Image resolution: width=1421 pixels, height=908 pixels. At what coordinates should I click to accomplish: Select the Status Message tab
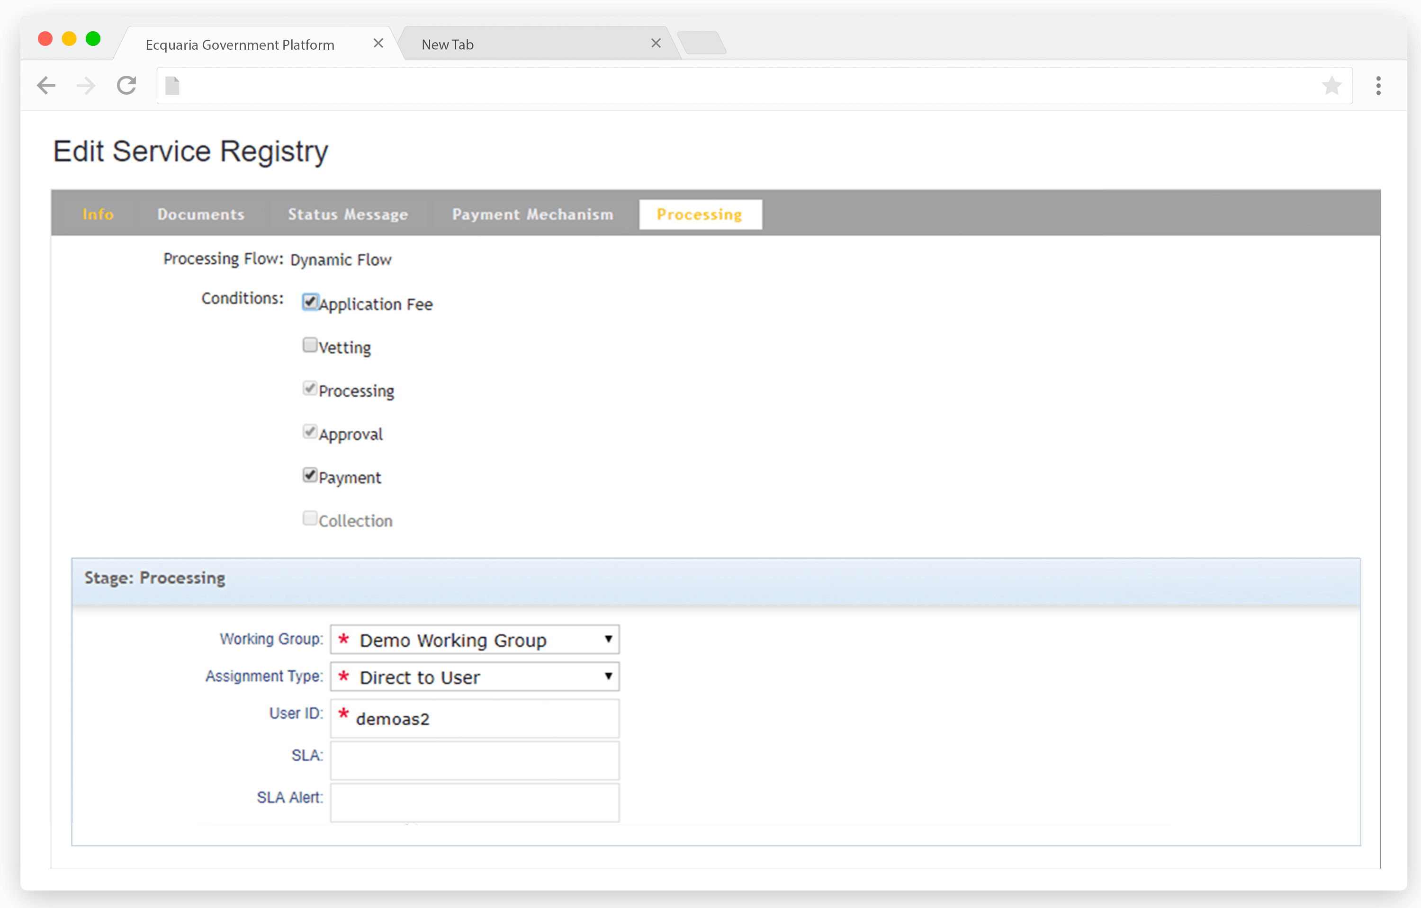[347, 214]
